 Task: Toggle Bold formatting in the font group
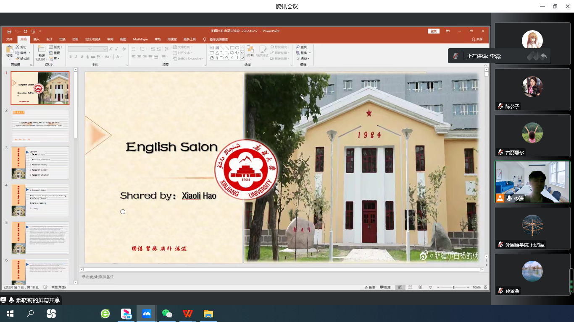point(70,57)
